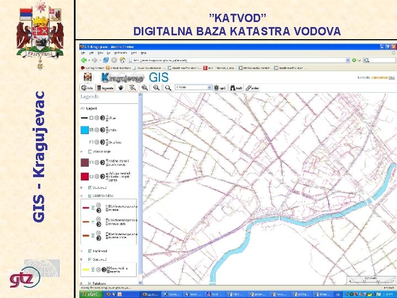Viewport: 397px width, 298px height.
Task: Click the search engine icon in browser search box
Action: [366, 60]
